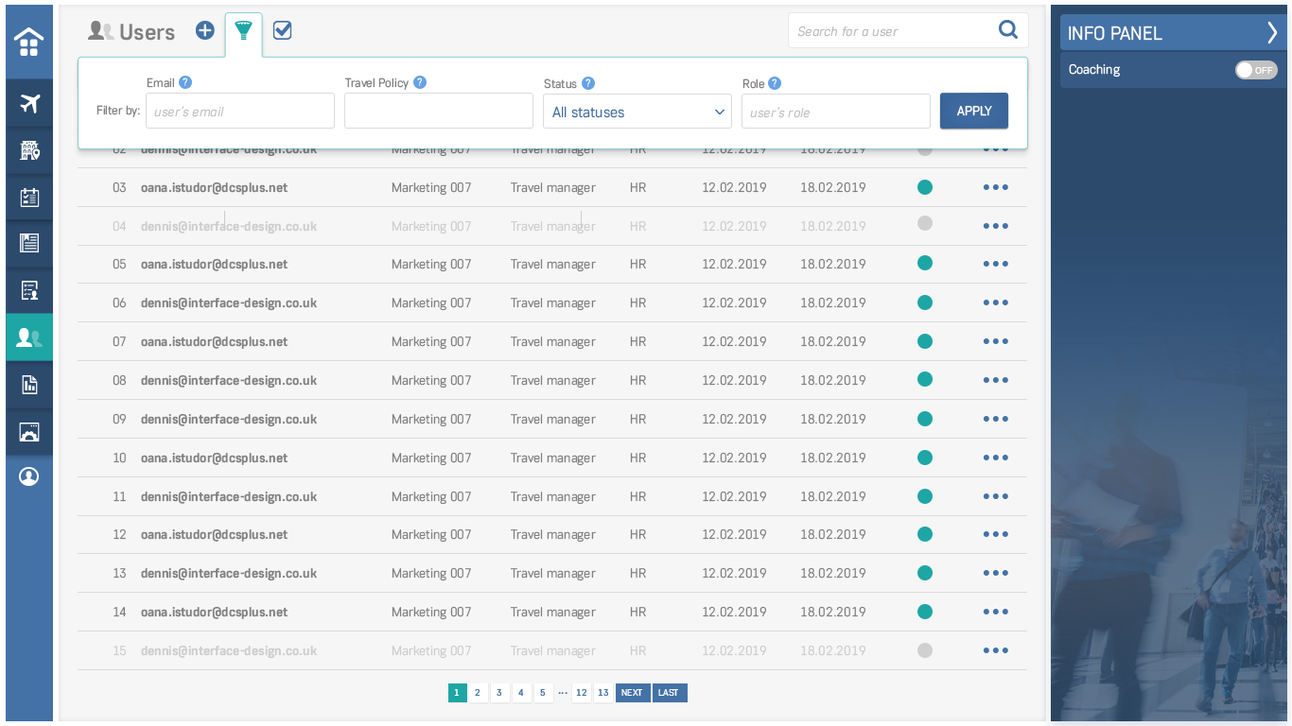Viewport: 1292px width, 726px height.
Task: Open the profile avatar sidebar icon
Action: pos(29,476)
